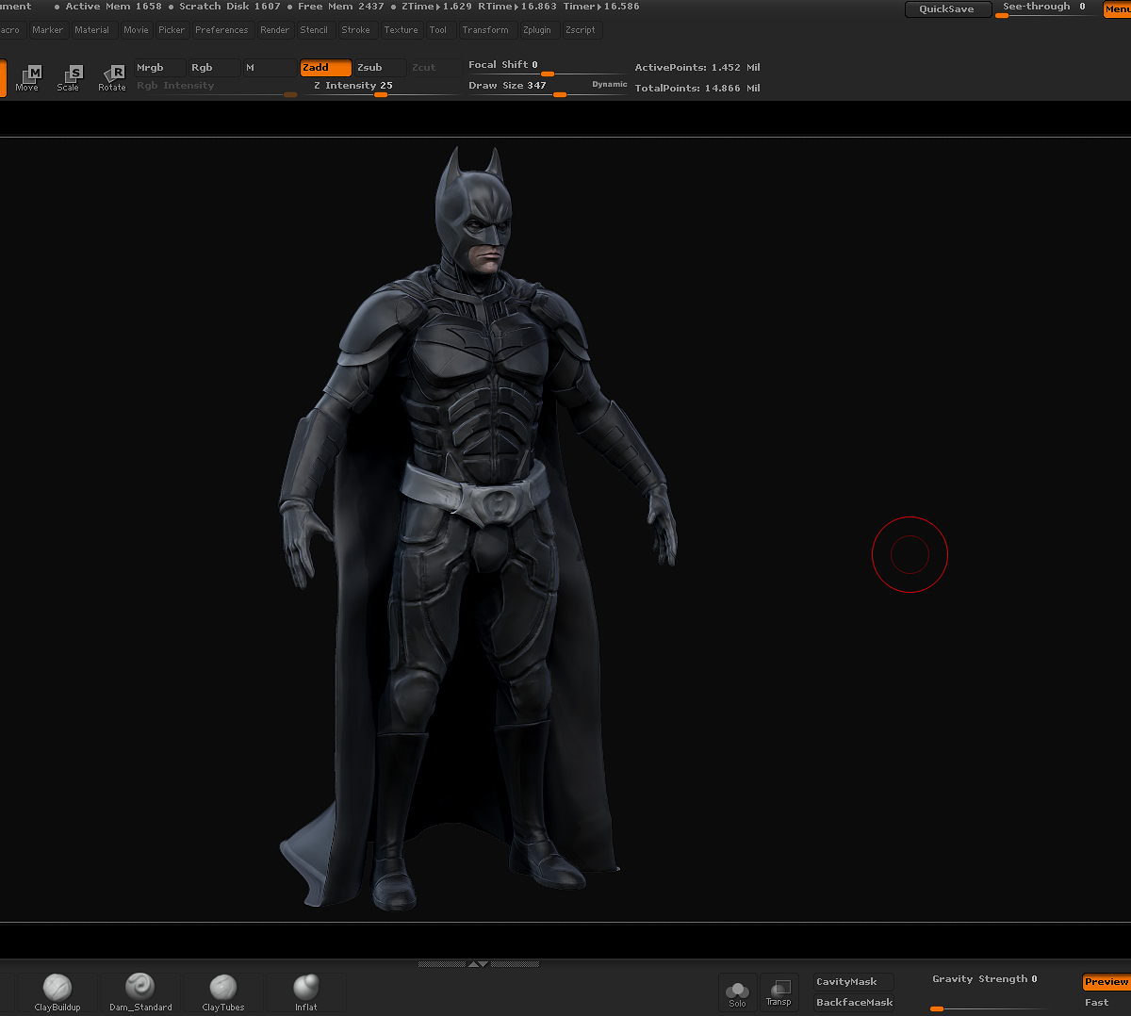Adjust the Focal Shift slider
Viewport: 1131px width, 1016px height.
point(547,66)
